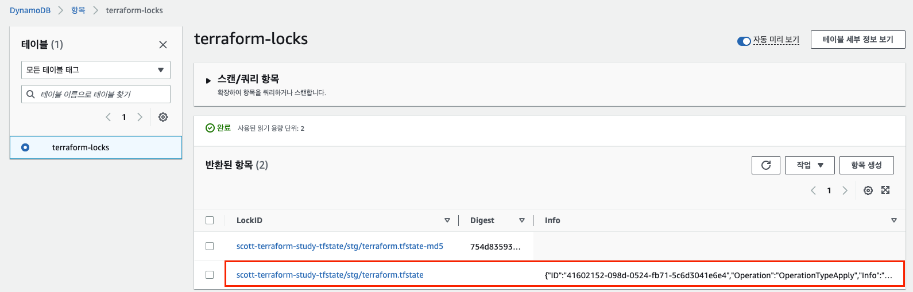913x292 pixels.
Task: Open 모든 테이블 태그 dropdown
Action: click(x=96, y=70)
